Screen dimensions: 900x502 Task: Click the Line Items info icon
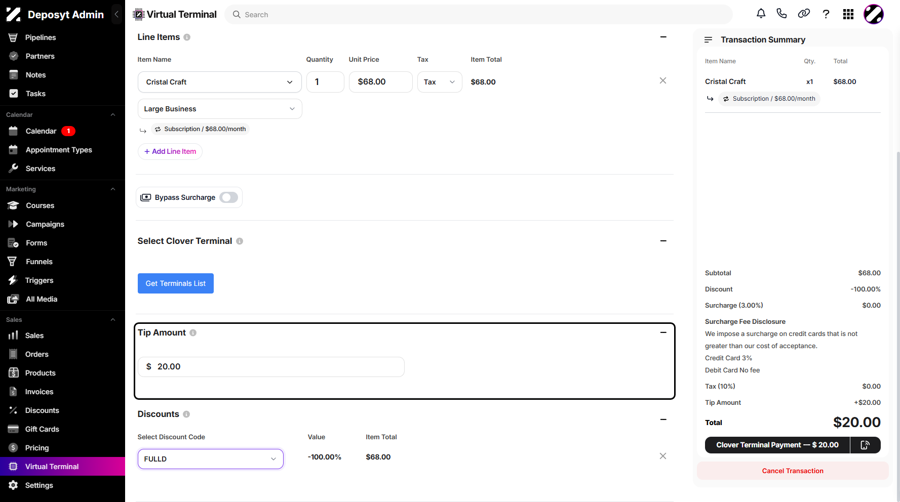point(187,37)
